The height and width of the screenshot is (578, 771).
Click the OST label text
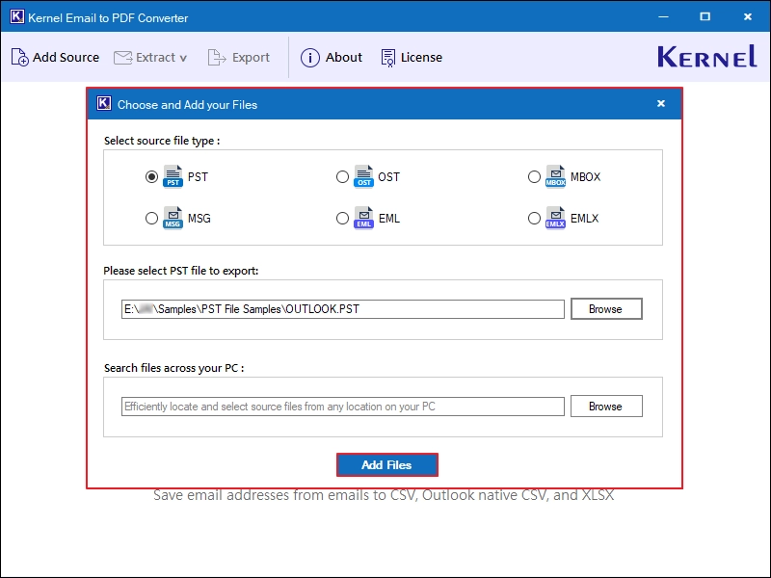coord(389,177)
